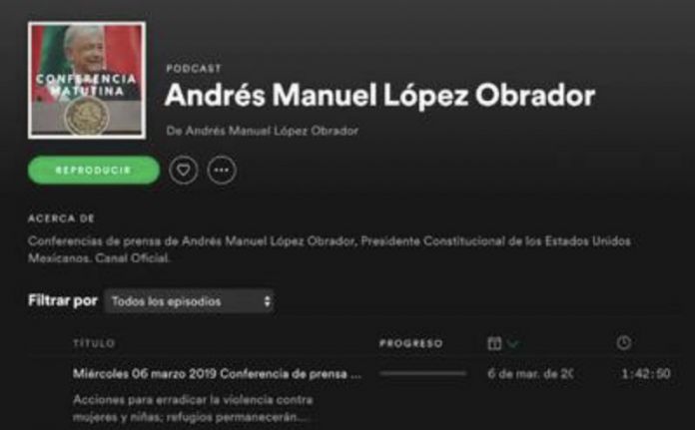Click the ACERCA DE section heading
Screen dimensions: 695x430
coord(61,218)
